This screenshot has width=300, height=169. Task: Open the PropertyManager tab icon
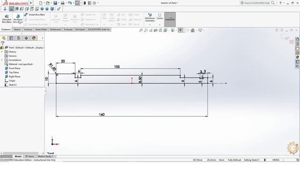pos(11,38)
